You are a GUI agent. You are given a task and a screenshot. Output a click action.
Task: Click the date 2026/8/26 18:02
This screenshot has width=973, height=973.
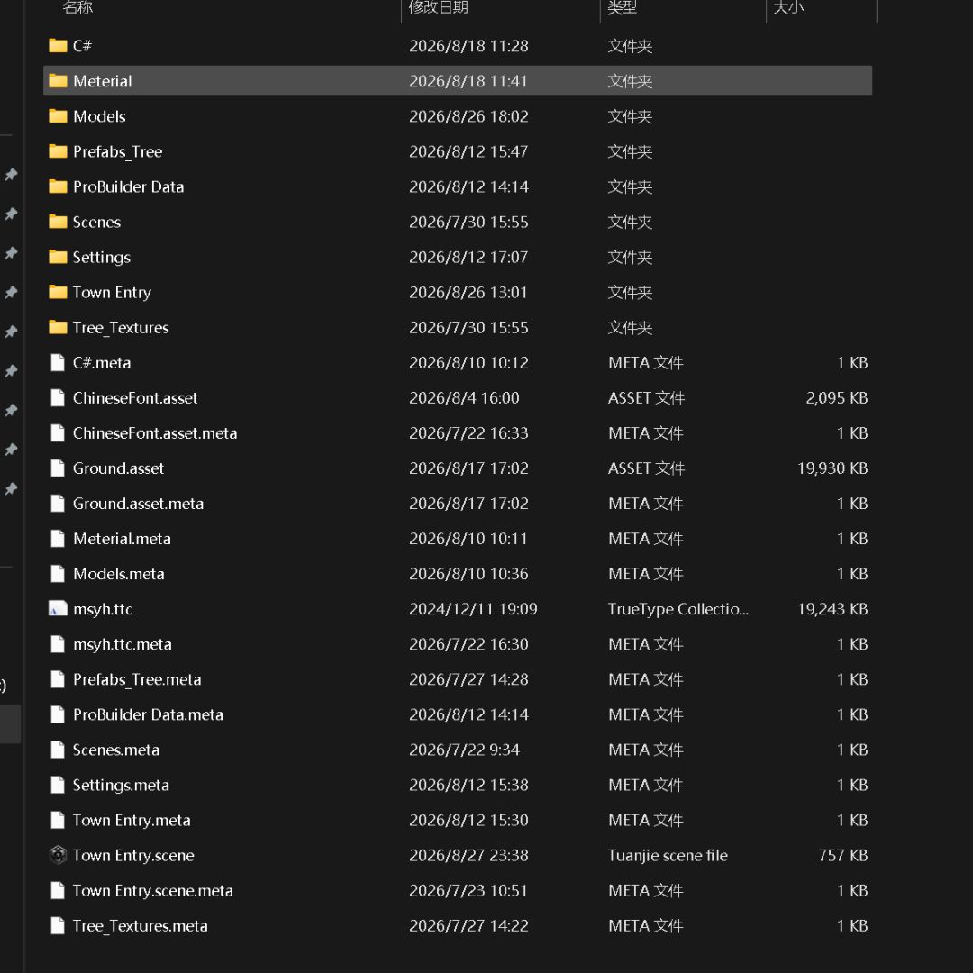pos(469,116)
